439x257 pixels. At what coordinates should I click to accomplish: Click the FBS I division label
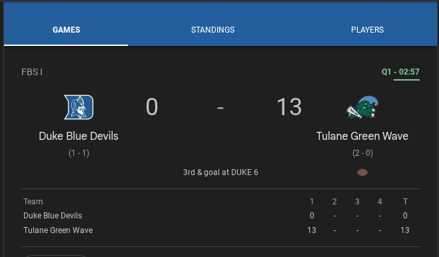tap(32, 72)
